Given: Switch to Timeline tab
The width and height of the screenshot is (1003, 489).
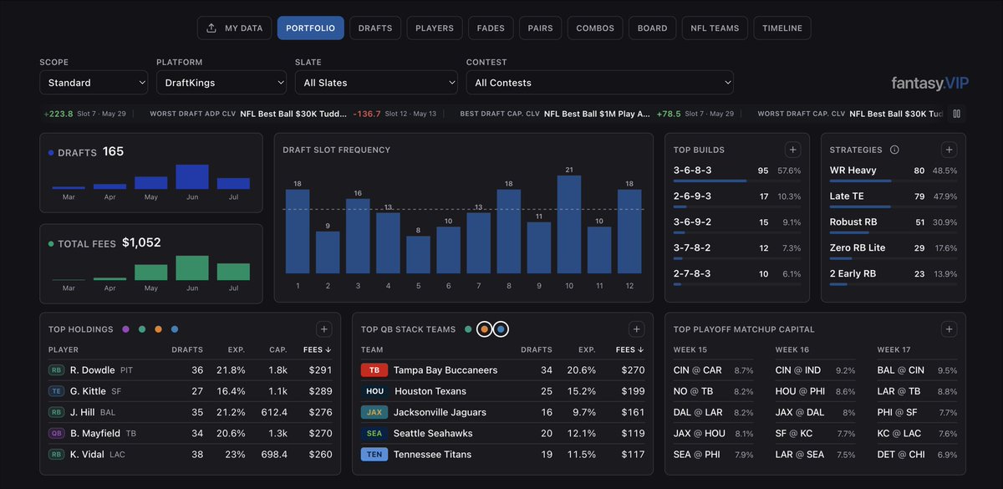Looking at the screenshot, I should [x=782, y=28].
